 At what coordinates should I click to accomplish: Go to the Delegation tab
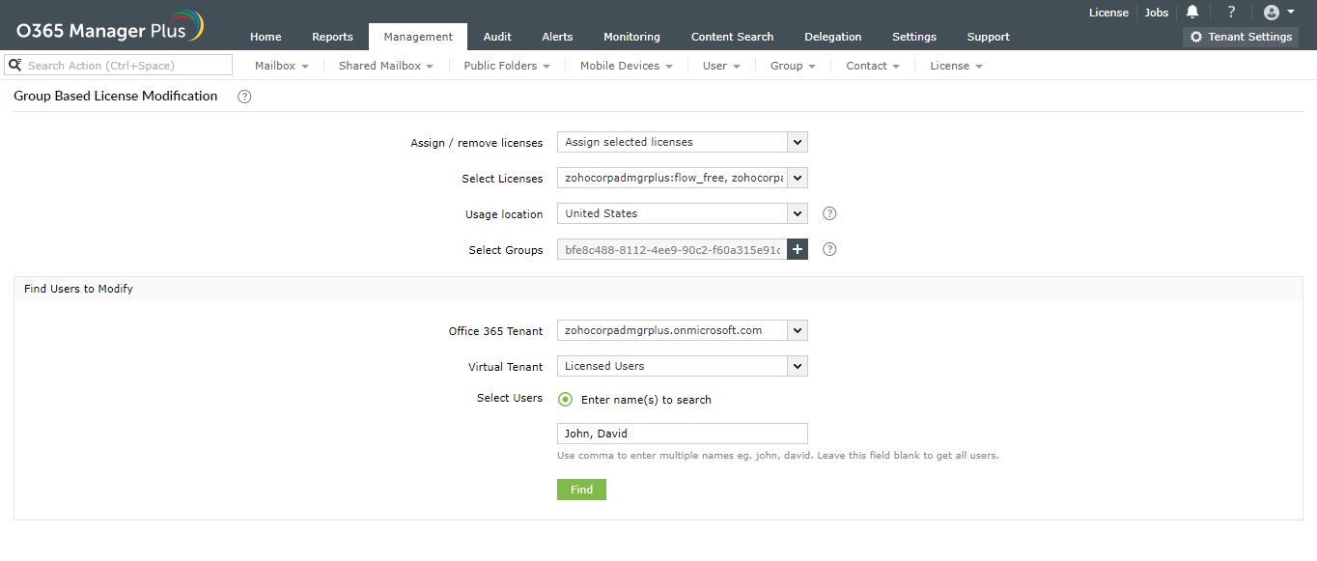coord(832,37)
